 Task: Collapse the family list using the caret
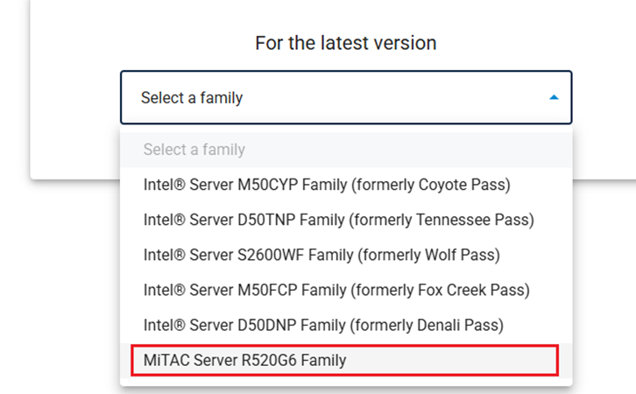(554, 98)
